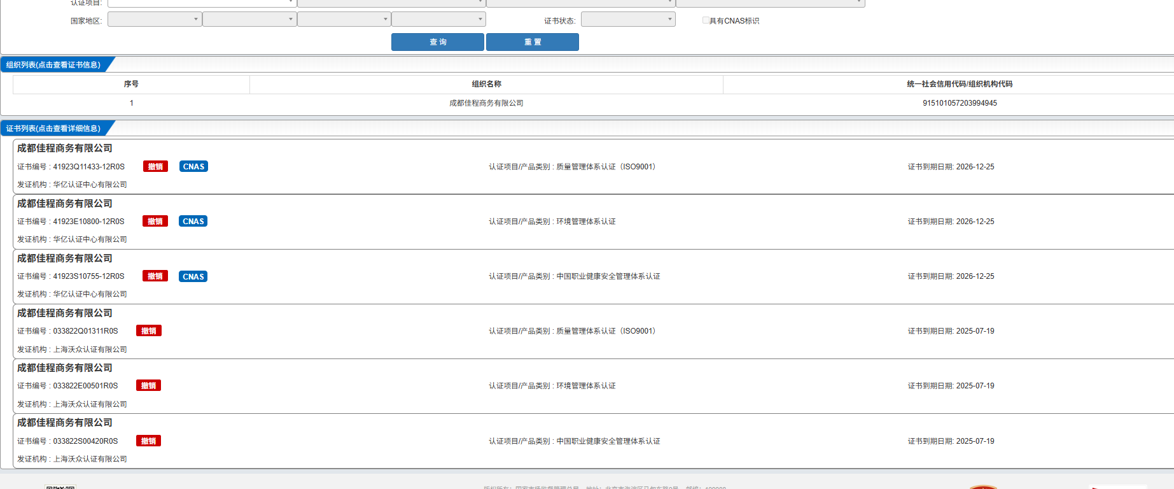This screenshot has width=1174, height=489.
Task: Tick the 具有CNAS标识 checkbox
Action: [706, 20]
